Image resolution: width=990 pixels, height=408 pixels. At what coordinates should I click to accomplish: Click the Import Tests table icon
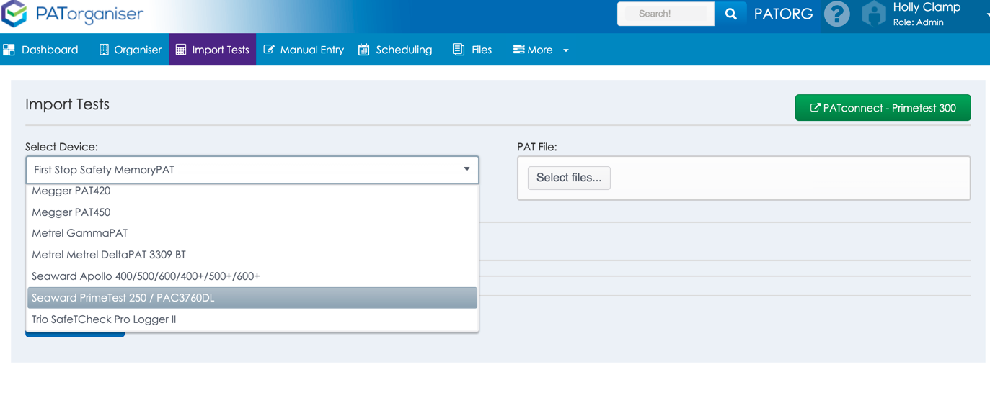pyautogui.click(x=181, y=50)
